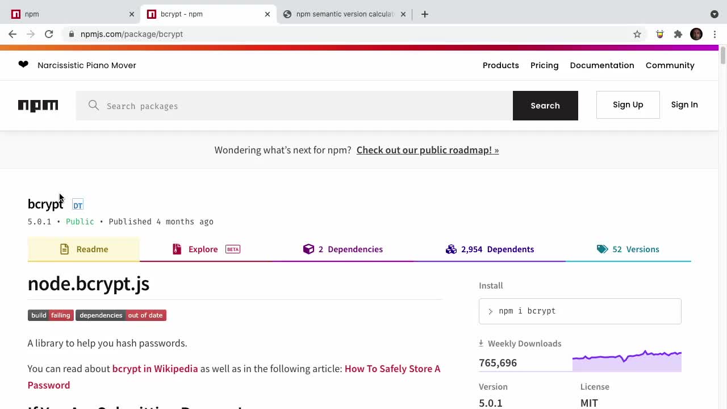Go back to the previous page

point(12,34)
